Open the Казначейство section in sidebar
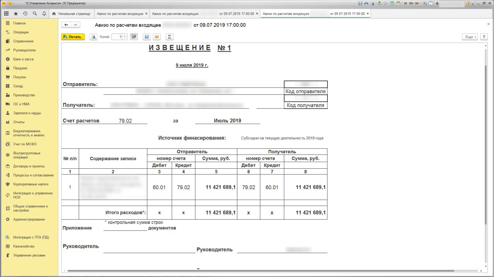 click(x=24, y=246)
